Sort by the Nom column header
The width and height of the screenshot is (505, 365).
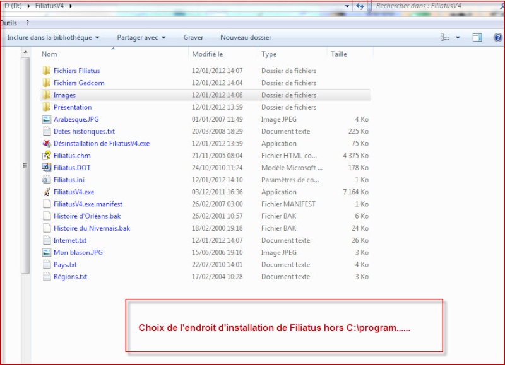coord(49,54)
